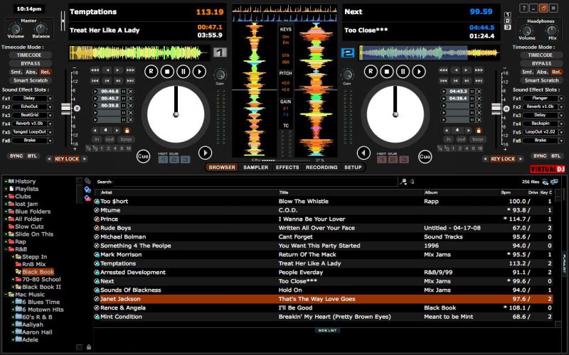
Task: Click the left deck's Cue button
Action: pyautogui.click(x=144, y=156)
